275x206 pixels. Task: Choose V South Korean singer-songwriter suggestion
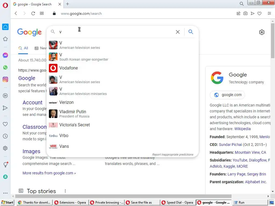(x=122, y=57)
